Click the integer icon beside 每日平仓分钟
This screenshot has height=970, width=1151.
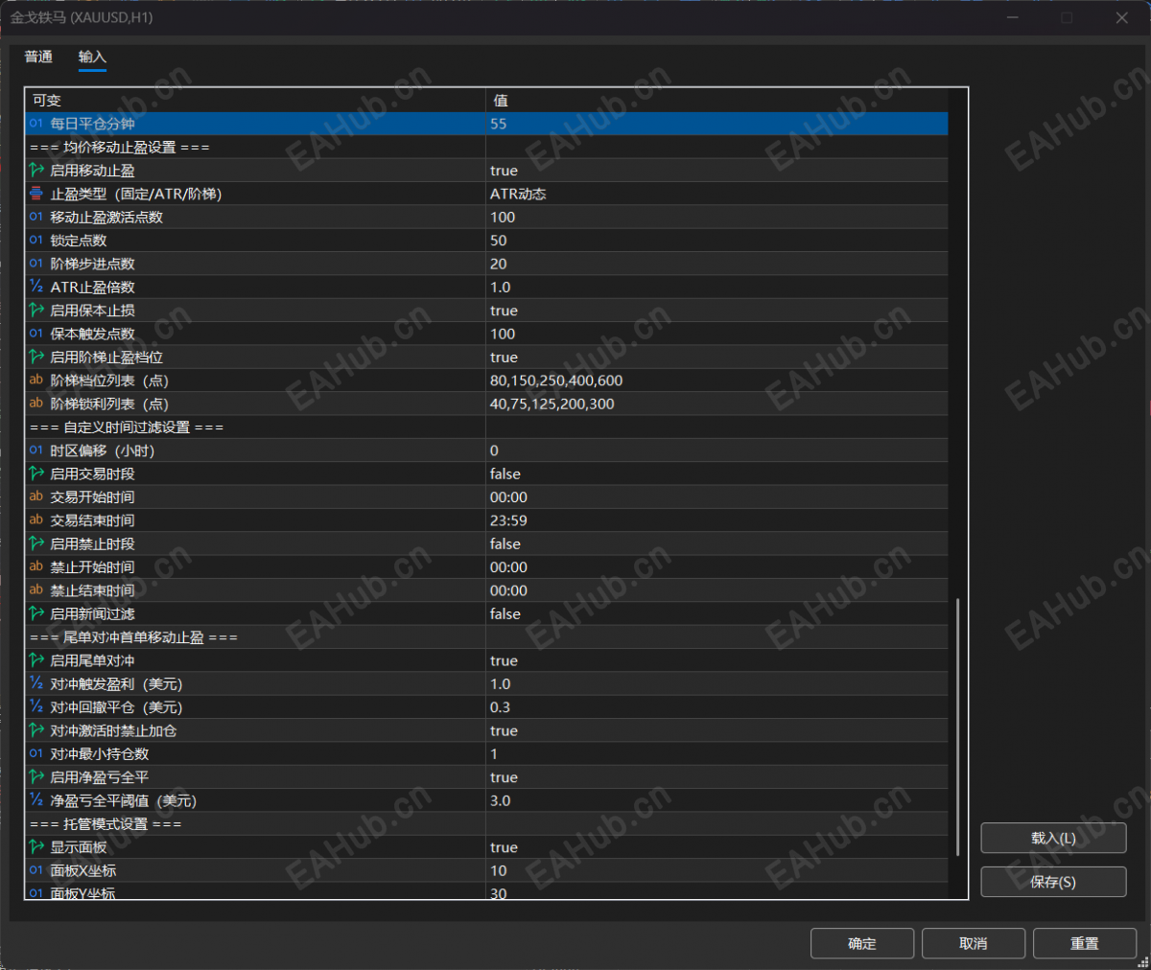point(36,124)
